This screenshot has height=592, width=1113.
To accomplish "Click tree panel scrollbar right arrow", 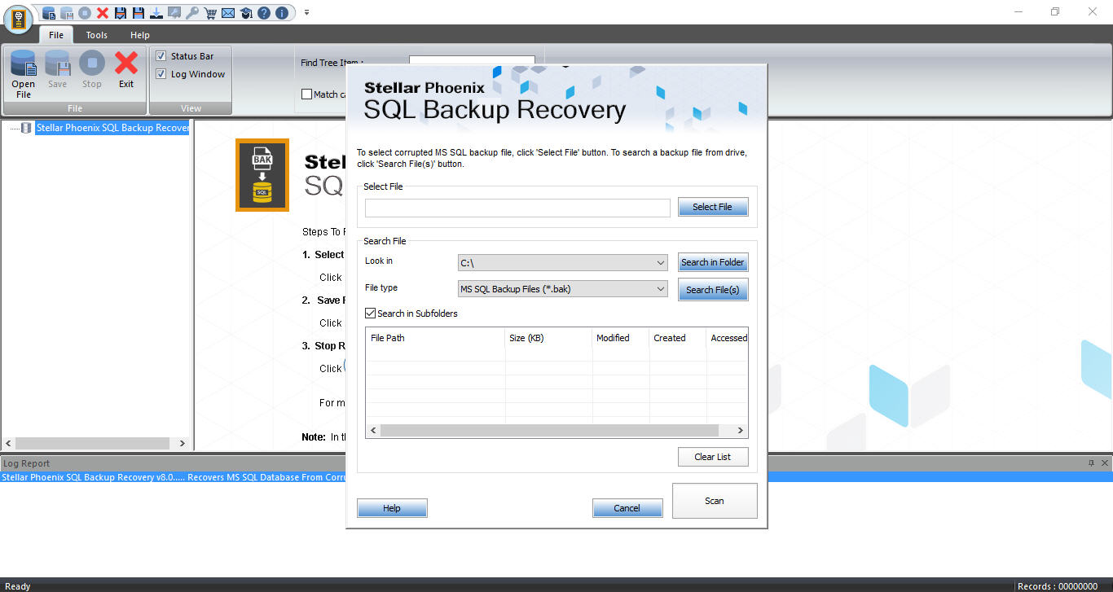I will pos(183,444).
